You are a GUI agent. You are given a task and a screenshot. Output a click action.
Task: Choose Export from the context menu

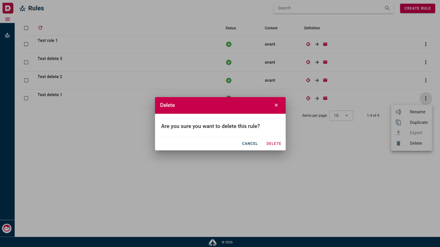click(412, 133)
